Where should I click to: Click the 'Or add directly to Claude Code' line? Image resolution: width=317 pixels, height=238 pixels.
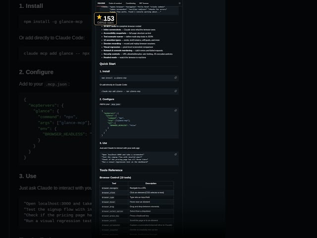click(113, 85)
